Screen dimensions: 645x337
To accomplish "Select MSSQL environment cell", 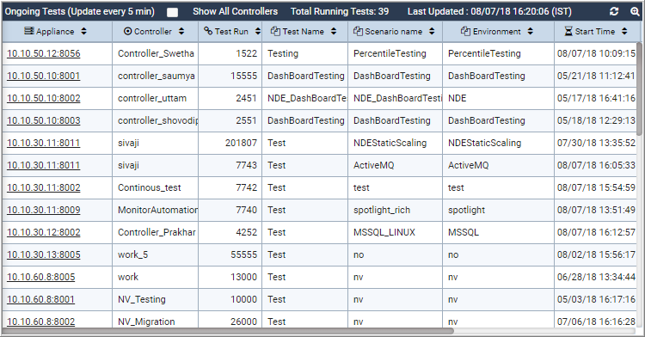I will click(x=498, y=232).
